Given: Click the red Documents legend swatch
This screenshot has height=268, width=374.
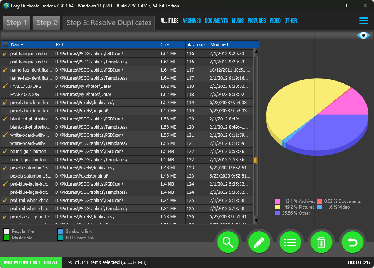Looking at the screenshot, I should 320,201.
